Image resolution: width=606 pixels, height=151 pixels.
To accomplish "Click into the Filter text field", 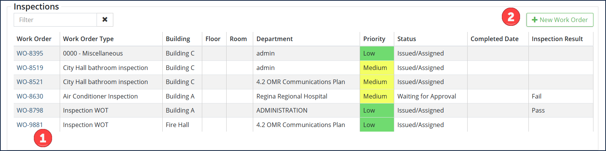I will tap(55, 20).
